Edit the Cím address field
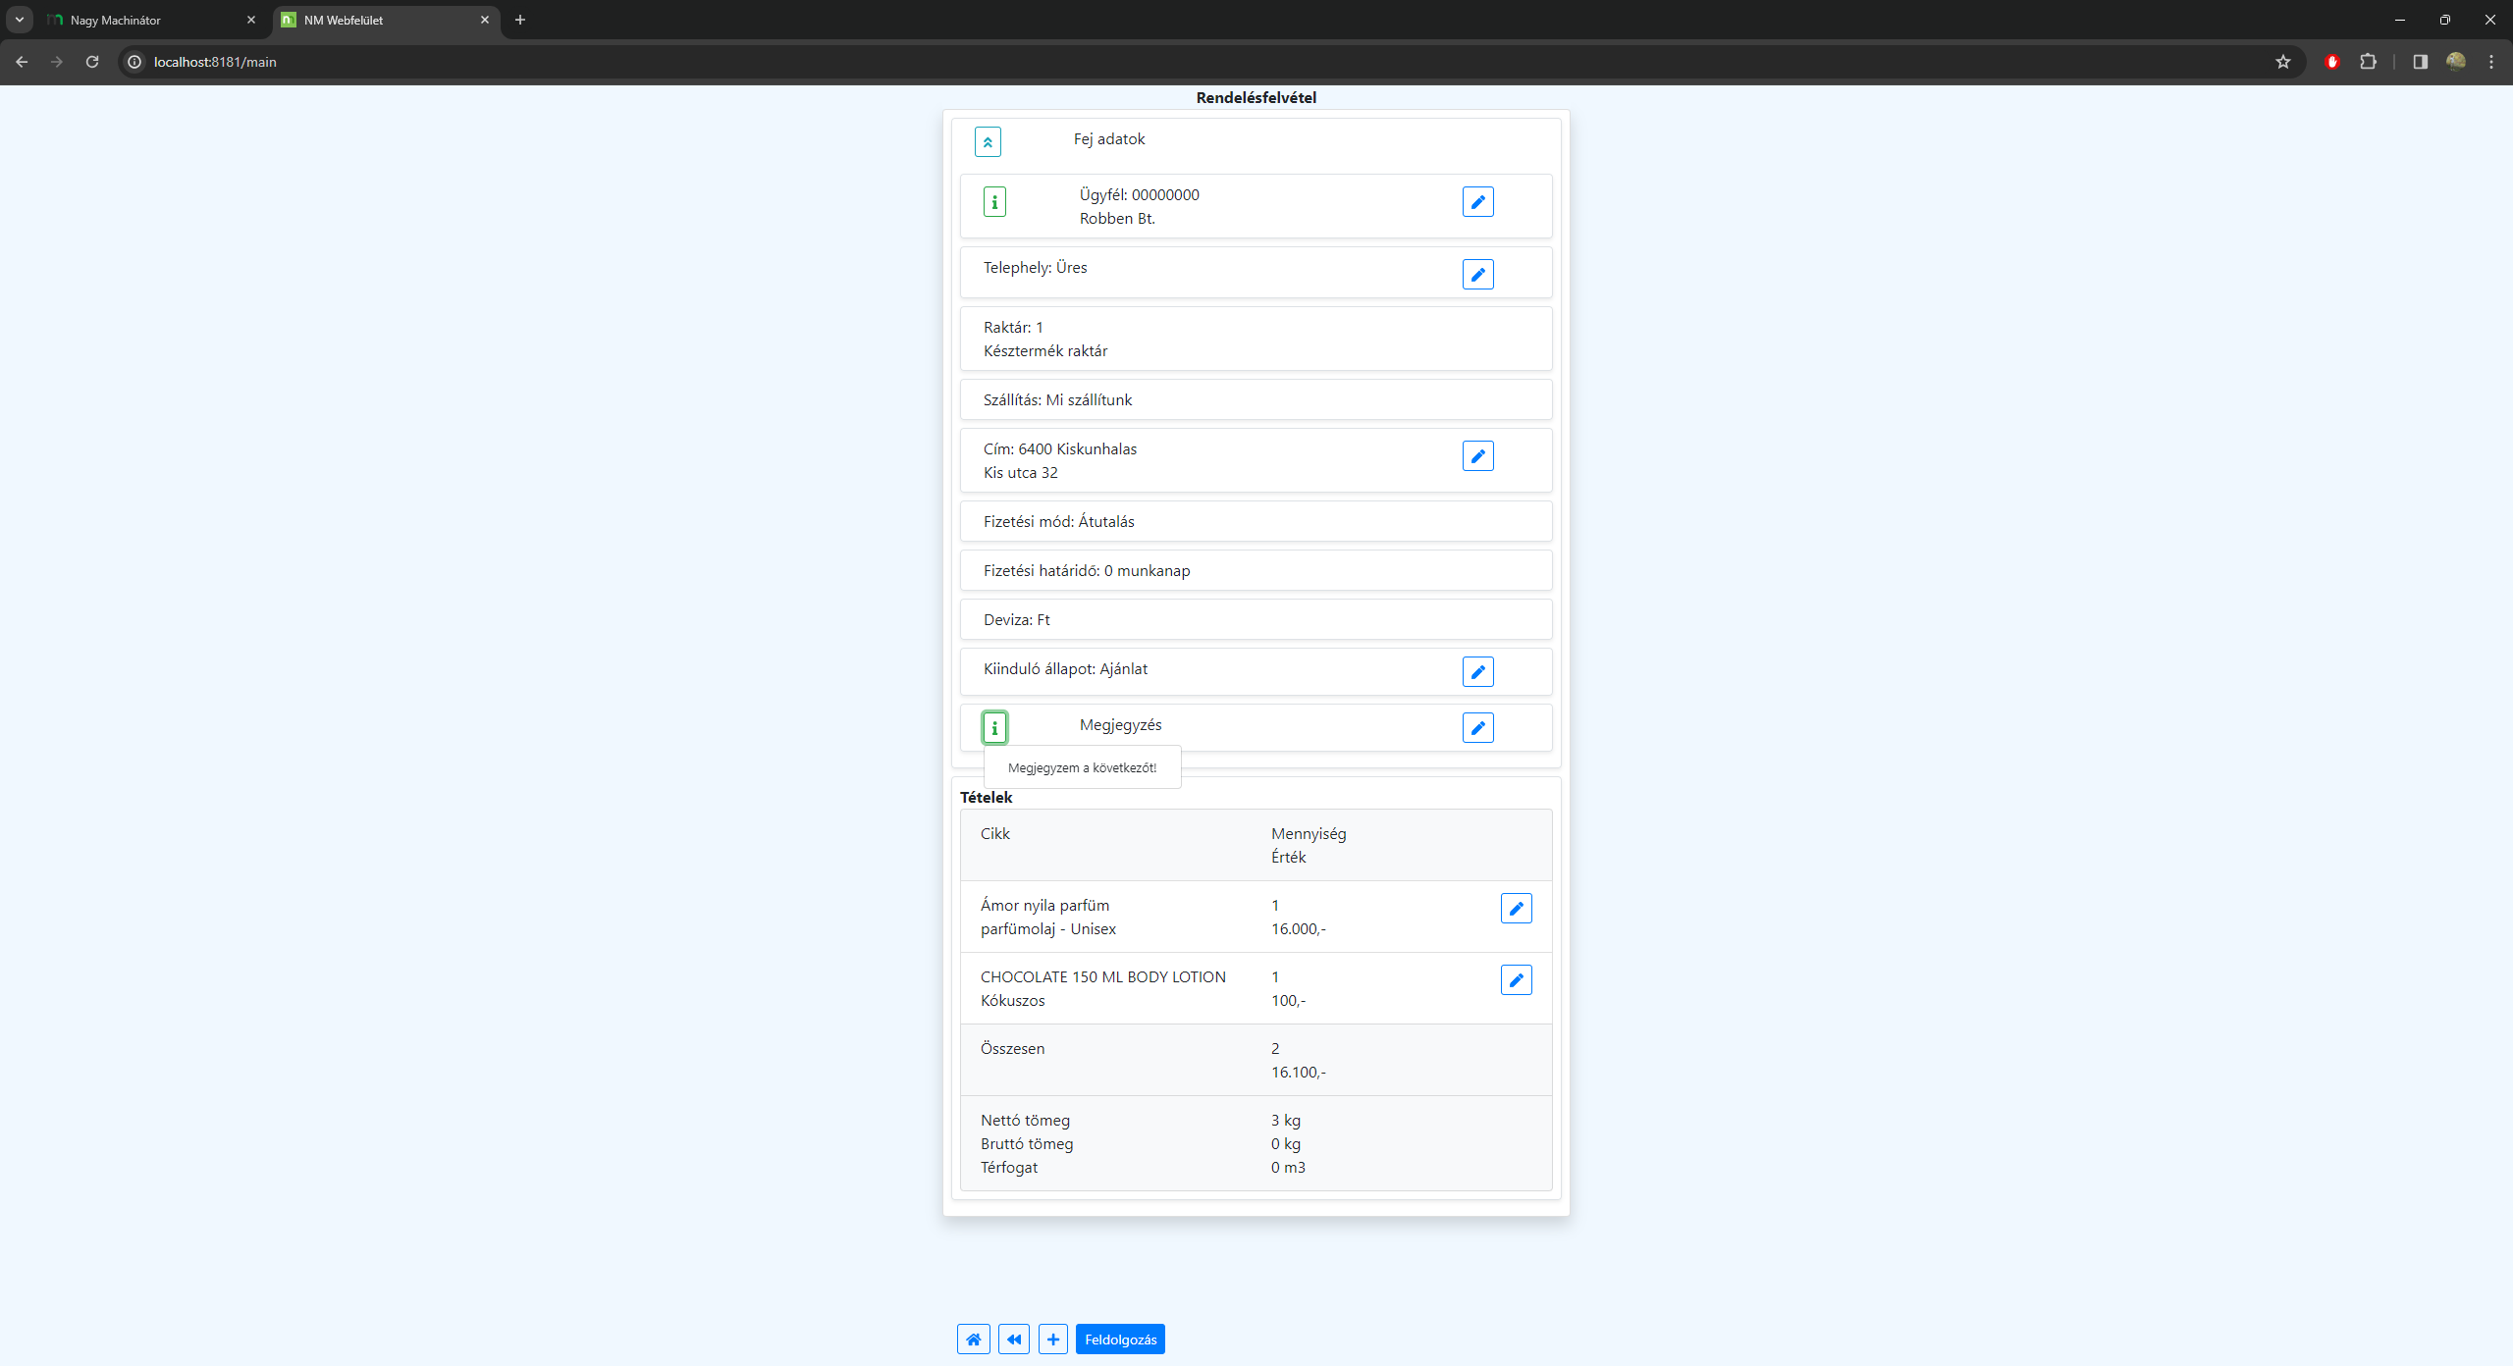 pyautogui.click(x=1477, y=456)
